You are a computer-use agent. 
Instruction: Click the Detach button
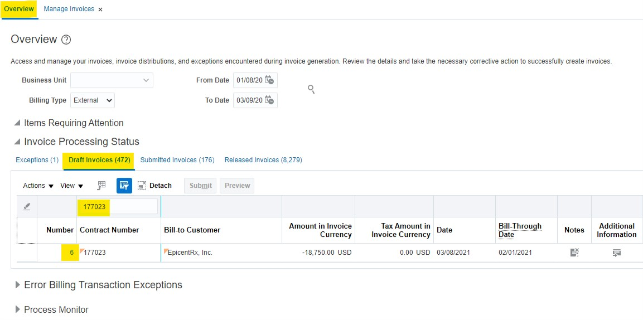click(x=154, y=186)
